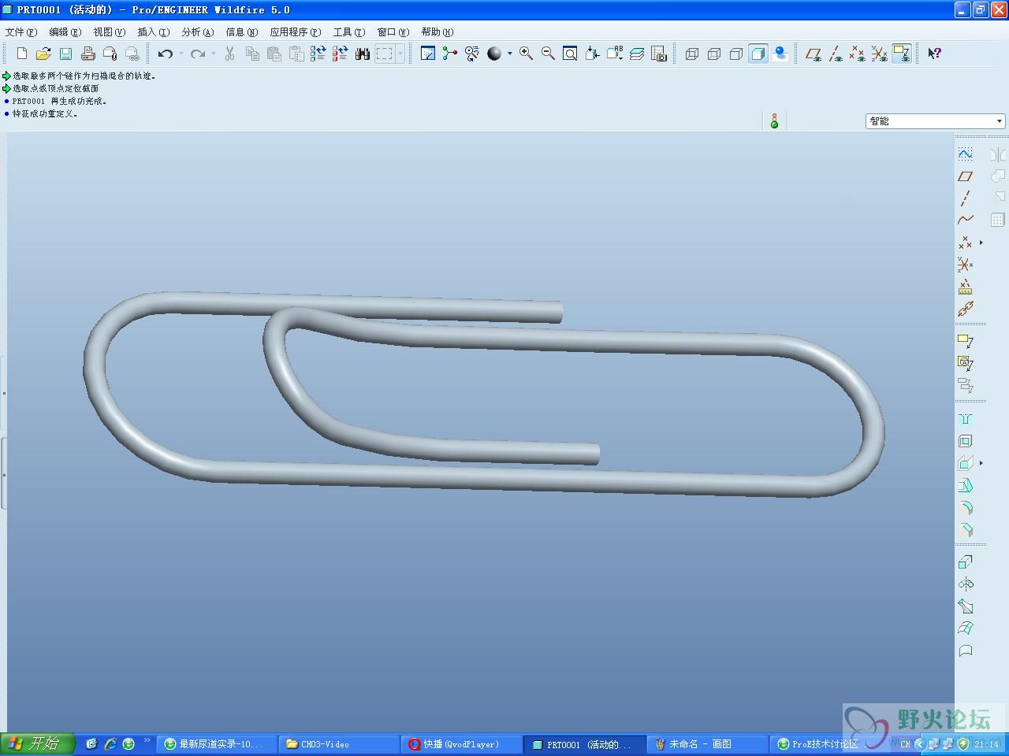Toggle datum planes display
Screen dimensions: 1009x756
(x=814, y=54)
